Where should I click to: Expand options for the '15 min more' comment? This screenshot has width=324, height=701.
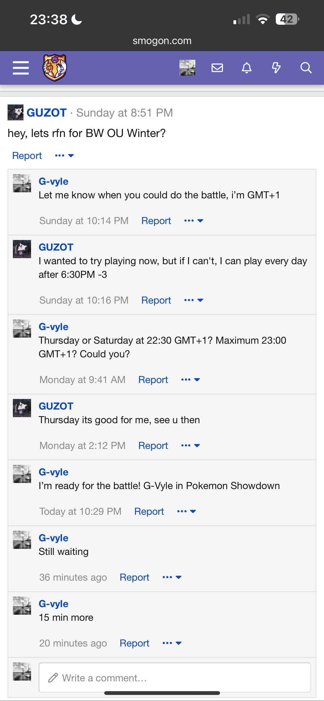(x=172, y=643)
